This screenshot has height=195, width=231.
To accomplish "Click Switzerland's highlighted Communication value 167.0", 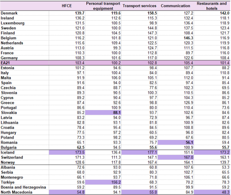I will click(188, 157).
